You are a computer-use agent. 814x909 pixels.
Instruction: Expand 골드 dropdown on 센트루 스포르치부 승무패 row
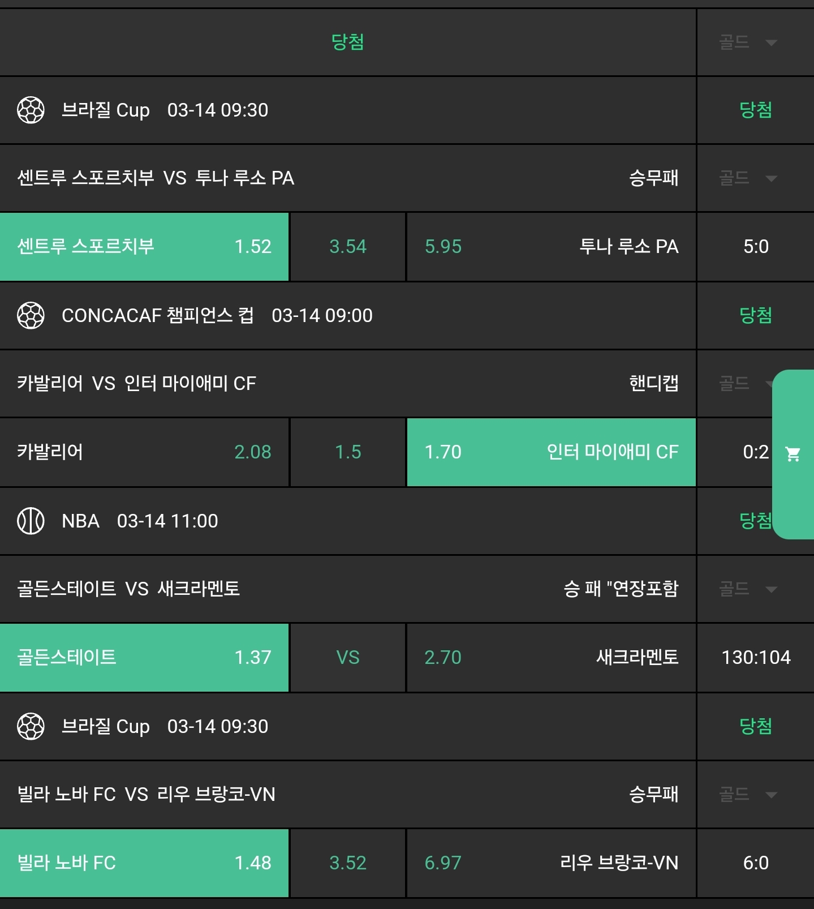(x=748, y=178)
